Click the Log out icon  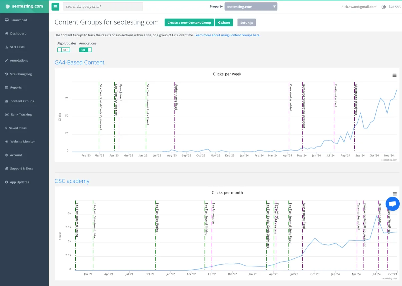[x=384, y=7]
